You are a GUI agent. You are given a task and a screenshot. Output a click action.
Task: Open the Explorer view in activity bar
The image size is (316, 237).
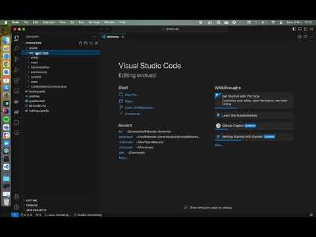click(x=16, y=38)
